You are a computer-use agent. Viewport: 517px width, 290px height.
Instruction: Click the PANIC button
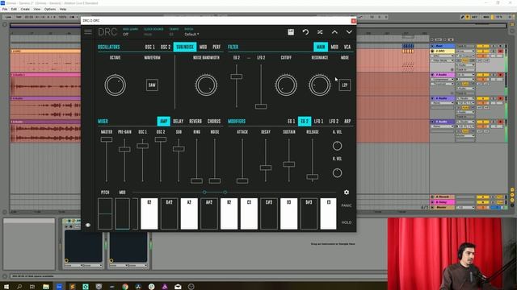click(347, 205)
